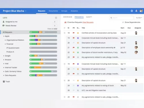Toggle the select-all checkbox in table header
This screenshot has height=108, width=144.
pyautogui.click(x=65, y=28)
